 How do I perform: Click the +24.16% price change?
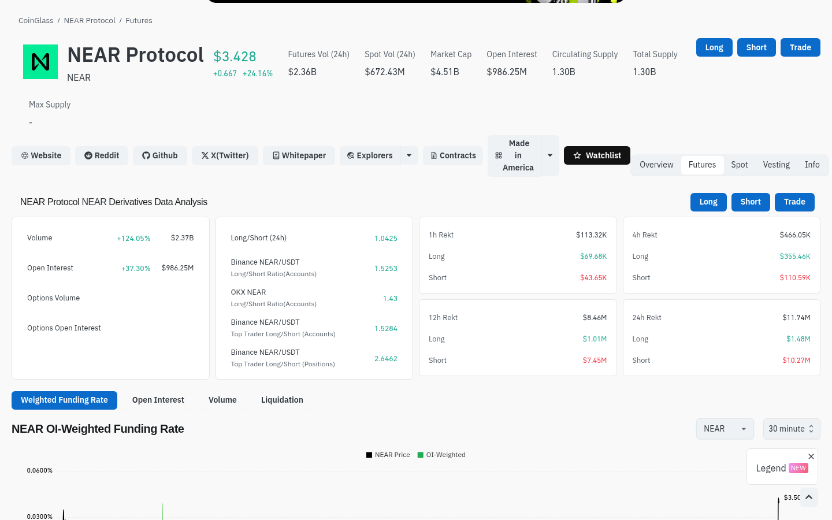(x=258, y=73)
